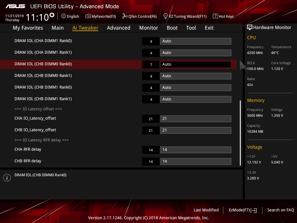Open the My Favorites tab
The height and width of the screenshot is (223, 297).
click(x=28, y=28)
